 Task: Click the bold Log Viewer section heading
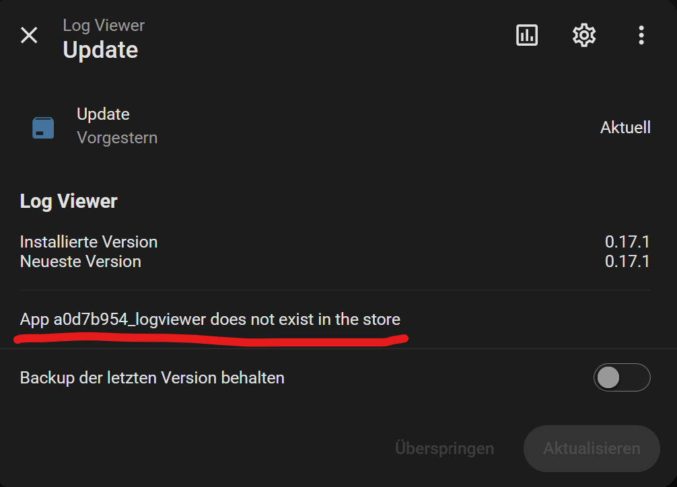point(69,202)
